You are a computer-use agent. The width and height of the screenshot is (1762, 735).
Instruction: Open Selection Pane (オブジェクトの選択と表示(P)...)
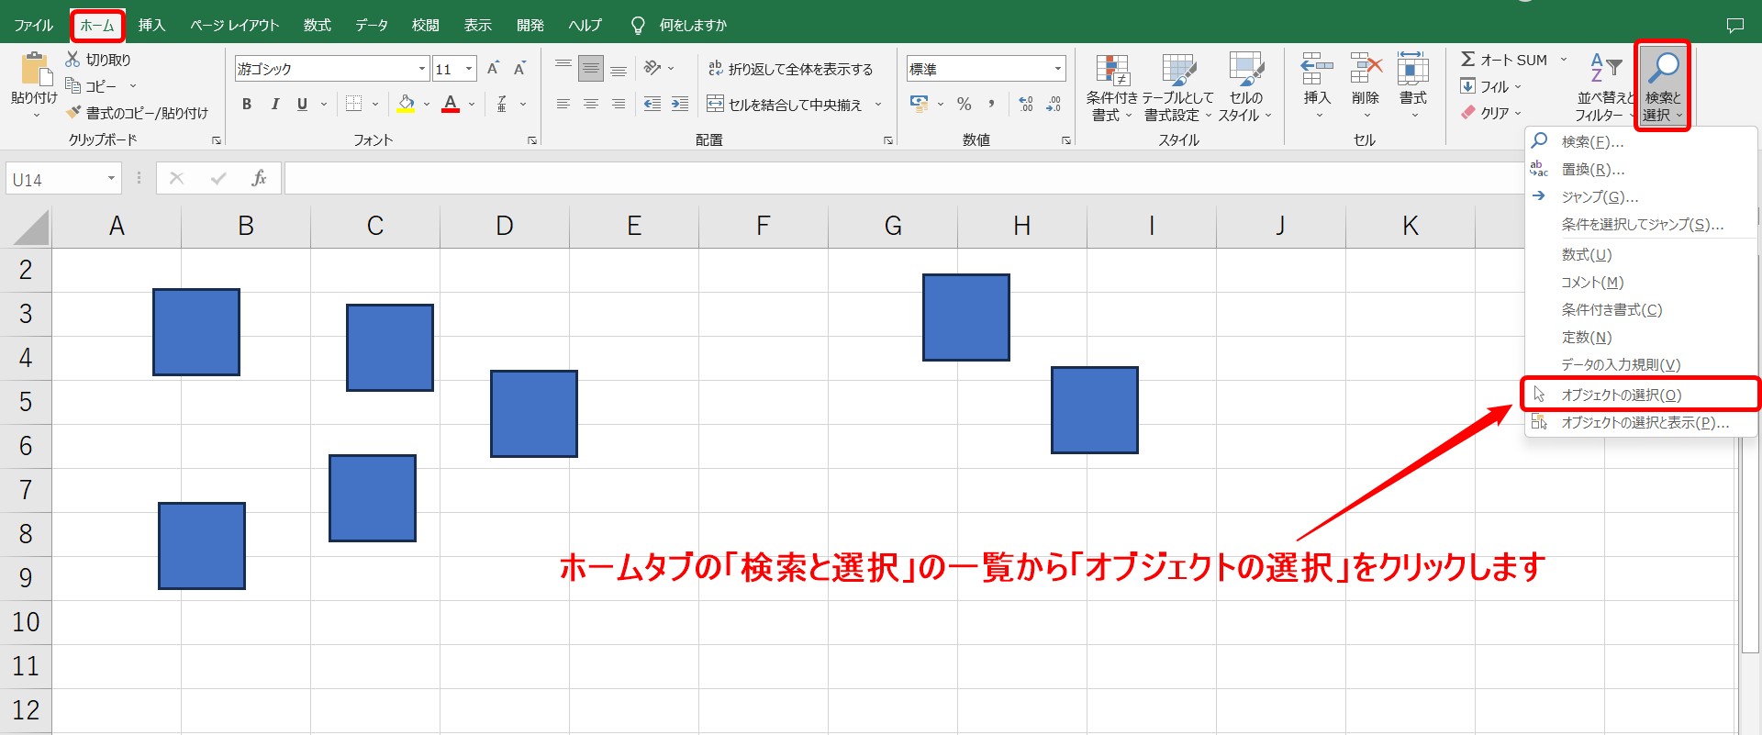coord(1641,422)
